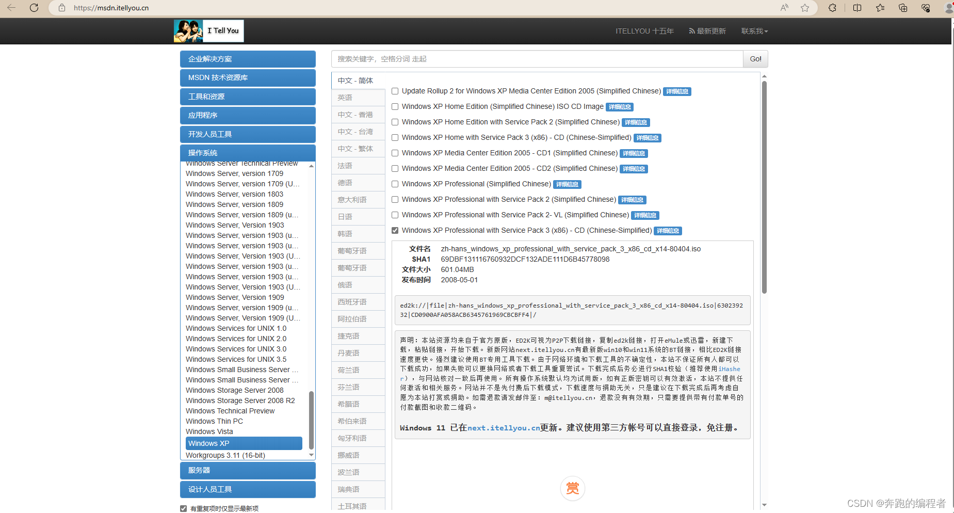Click the OS list scrollbar thumb
This screenshot has height=513, width=954.
click(x=311, y=420)
